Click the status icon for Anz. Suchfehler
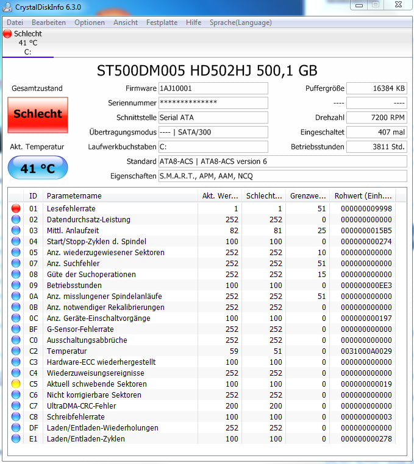The width and height of the screenshot is (414, 464). tap(16, 263)
